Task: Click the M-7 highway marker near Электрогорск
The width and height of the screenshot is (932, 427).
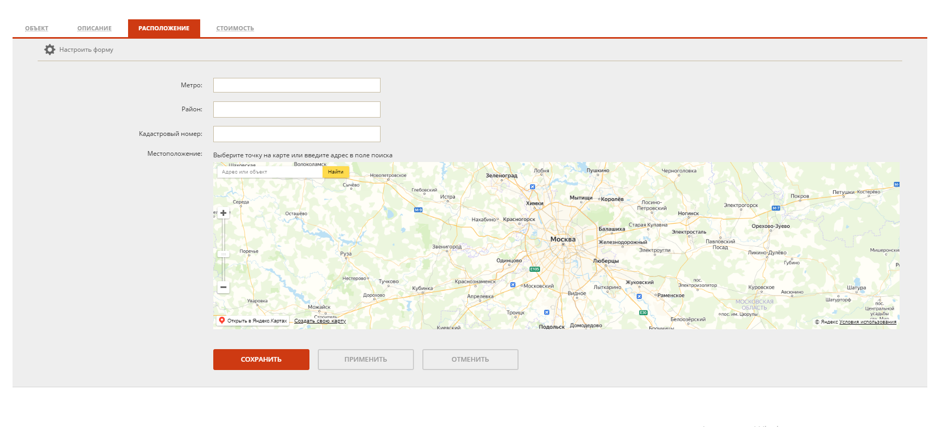Action: tap(776, 208)
